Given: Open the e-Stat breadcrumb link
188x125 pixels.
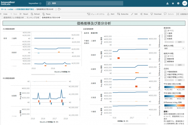Looking at the screenshot, I should tap(11, 9).
